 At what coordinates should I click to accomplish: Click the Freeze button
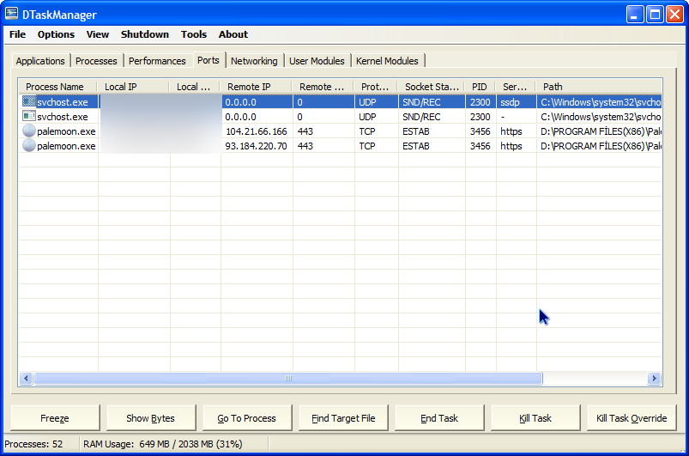(55, 418)
